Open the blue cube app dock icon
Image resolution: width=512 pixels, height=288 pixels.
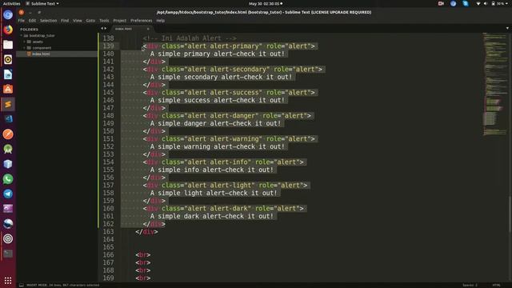[x=8, y=164]
